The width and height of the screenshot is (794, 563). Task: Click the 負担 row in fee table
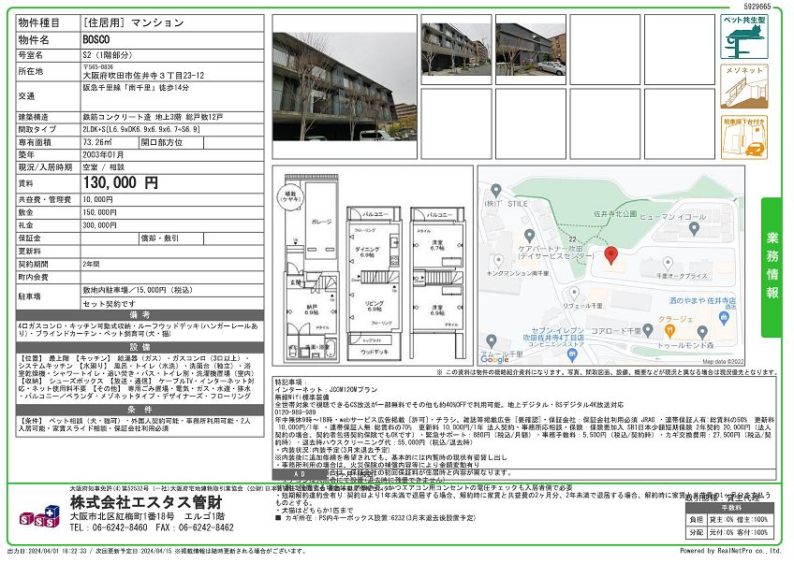[730, 519]
